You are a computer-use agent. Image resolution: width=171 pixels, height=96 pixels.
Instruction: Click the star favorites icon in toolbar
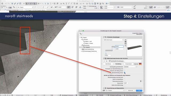coord(87,3)
